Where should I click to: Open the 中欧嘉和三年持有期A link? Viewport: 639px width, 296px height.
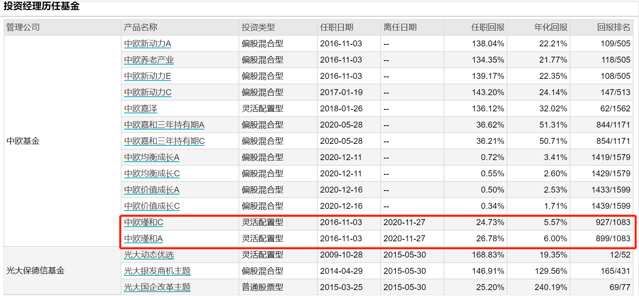point(164,125)
